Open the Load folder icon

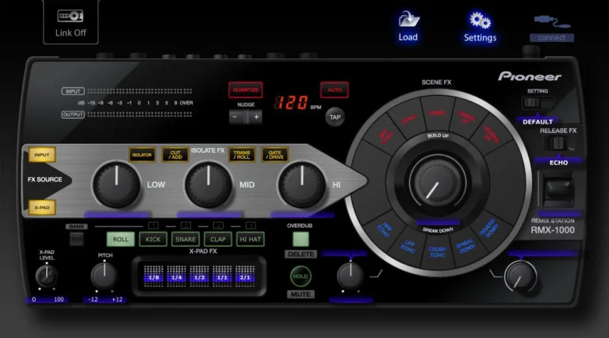coord(408,19)
